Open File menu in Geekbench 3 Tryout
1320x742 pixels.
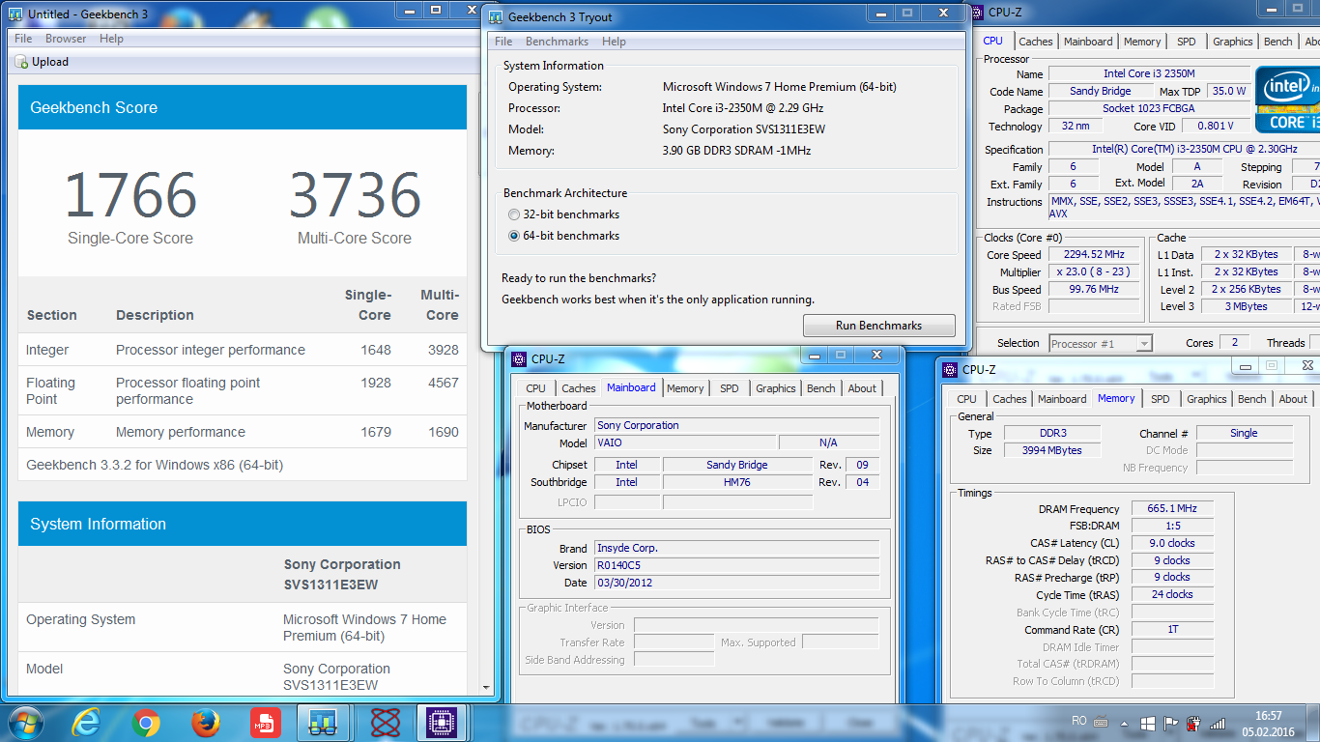click(503, 42)
